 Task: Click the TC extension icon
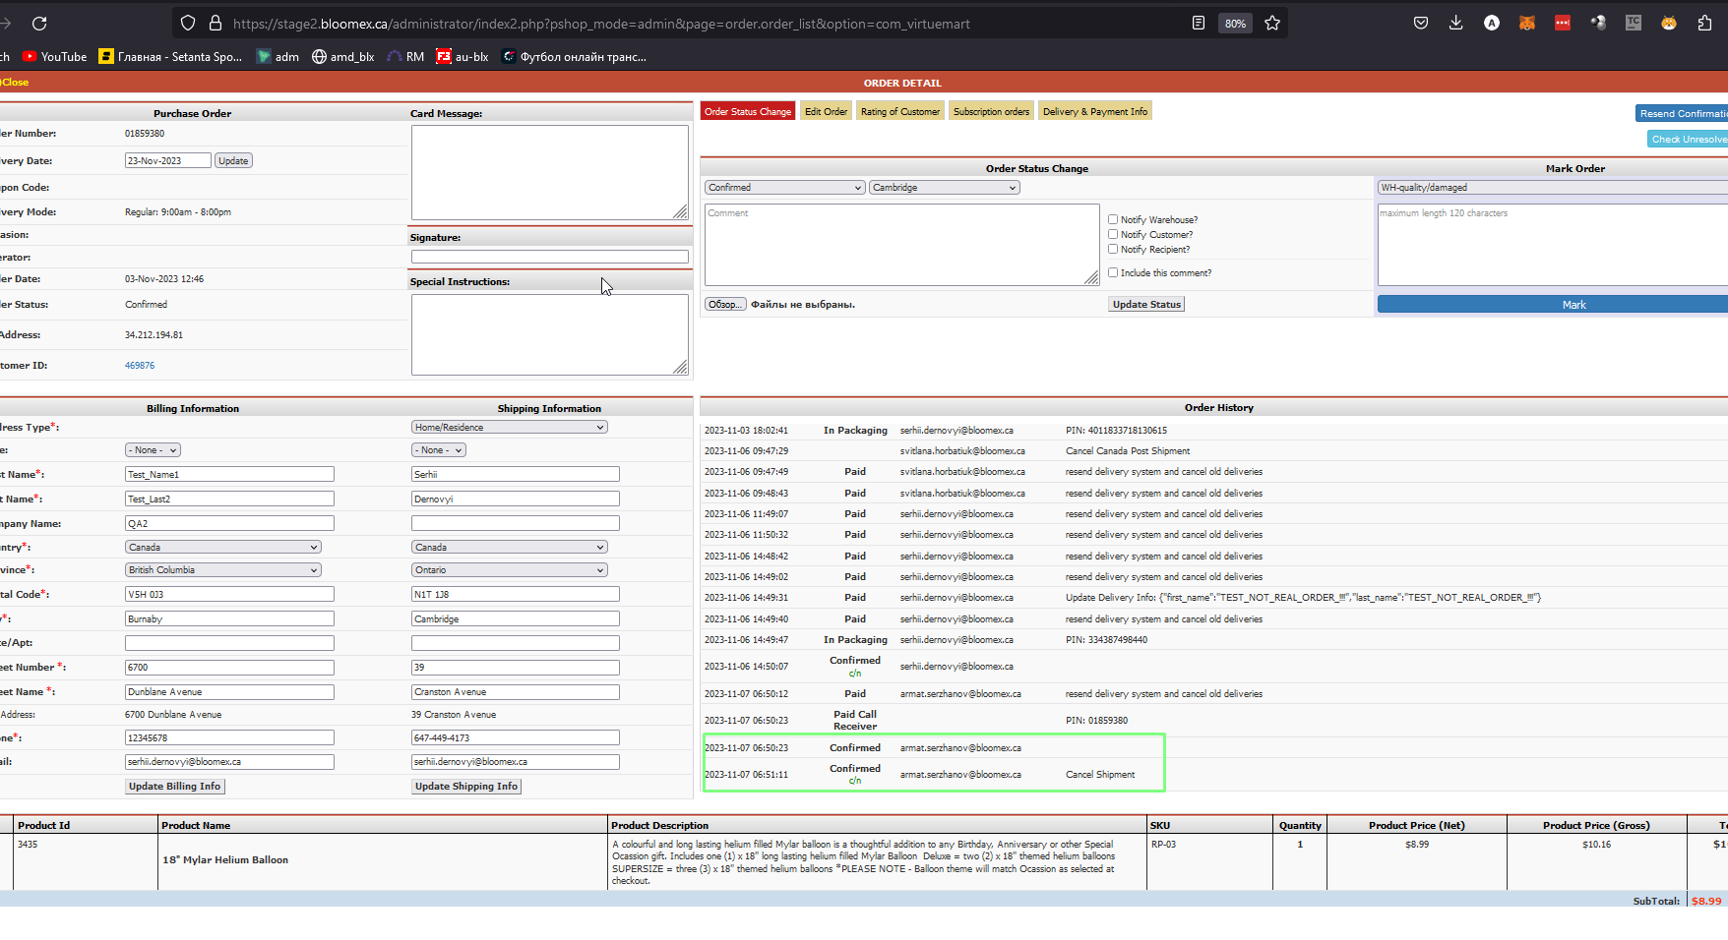1634,23
